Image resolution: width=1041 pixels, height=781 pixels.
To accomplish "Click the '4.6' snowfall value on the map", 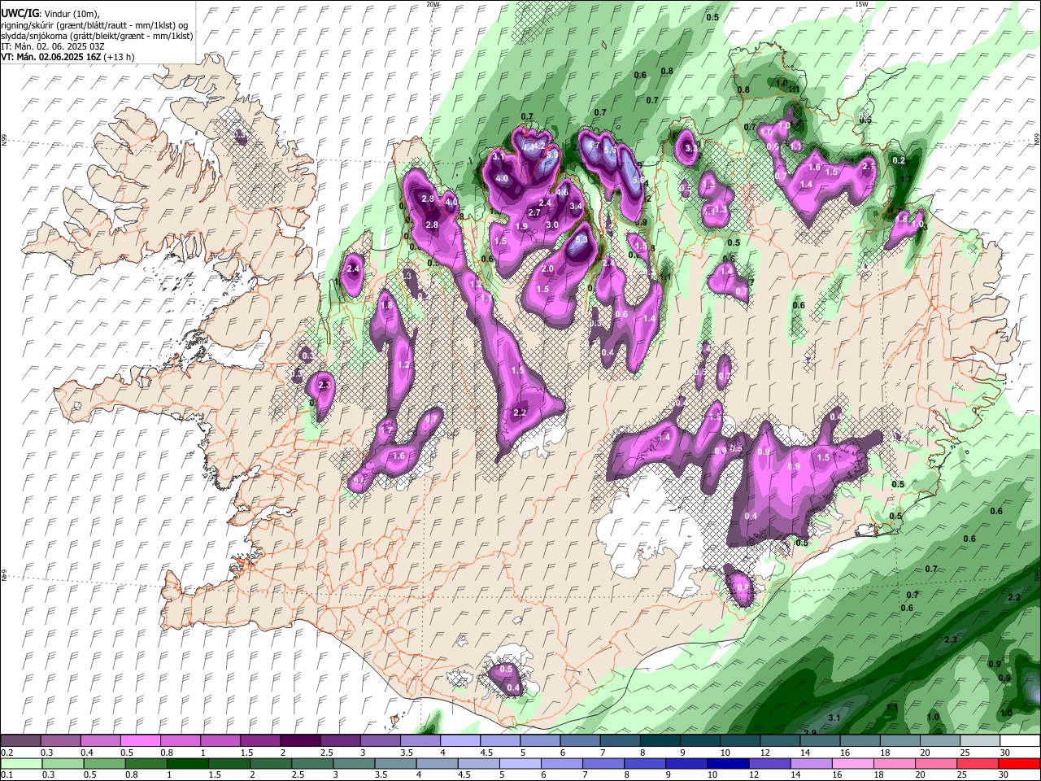I will click(x=562, y=193).
